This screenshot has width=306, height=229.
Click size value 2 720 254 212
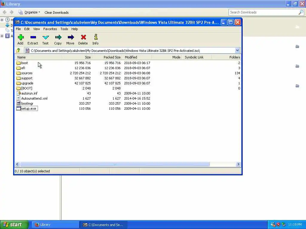point(80,73)
